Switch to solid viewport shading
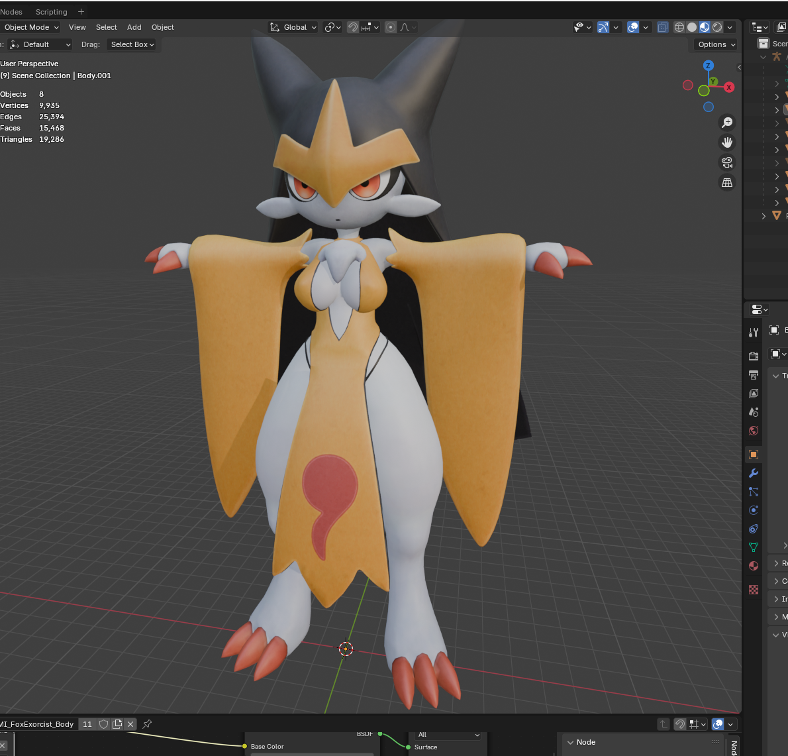788x756 pixels. coord(692,27)
